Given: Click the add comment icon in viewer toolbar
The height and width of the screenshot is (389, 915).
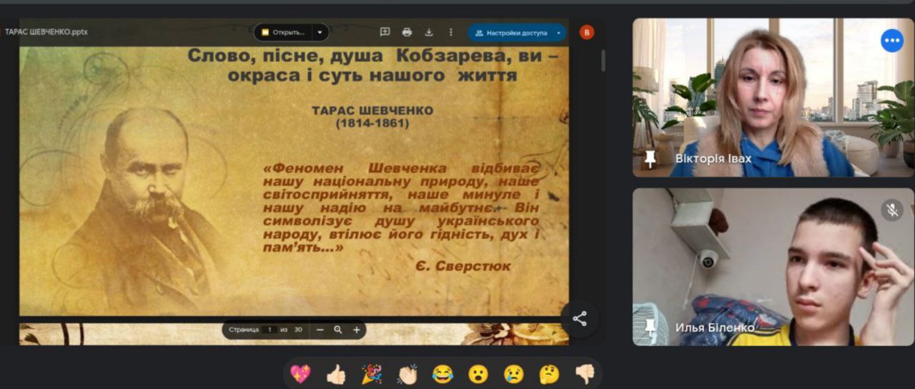Looking at the screenshot, I should [385, 32].
